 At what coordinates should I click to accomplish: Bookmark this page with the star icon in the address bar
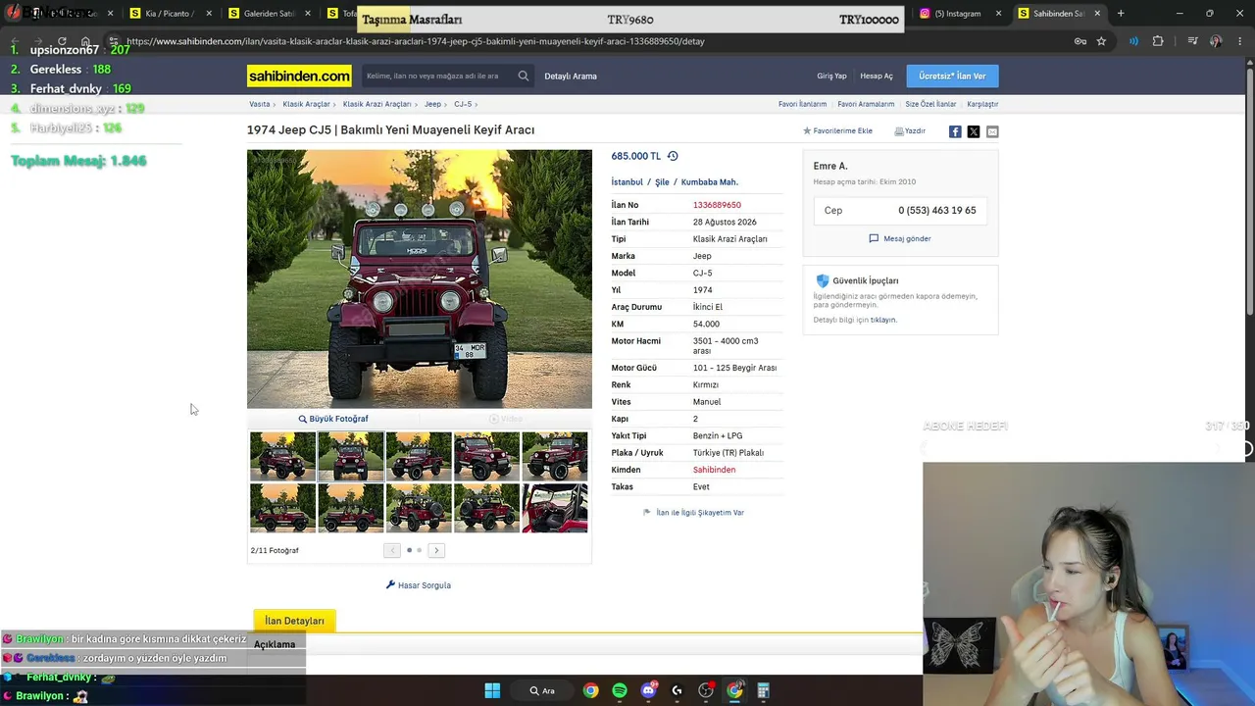pos(1101,41)
